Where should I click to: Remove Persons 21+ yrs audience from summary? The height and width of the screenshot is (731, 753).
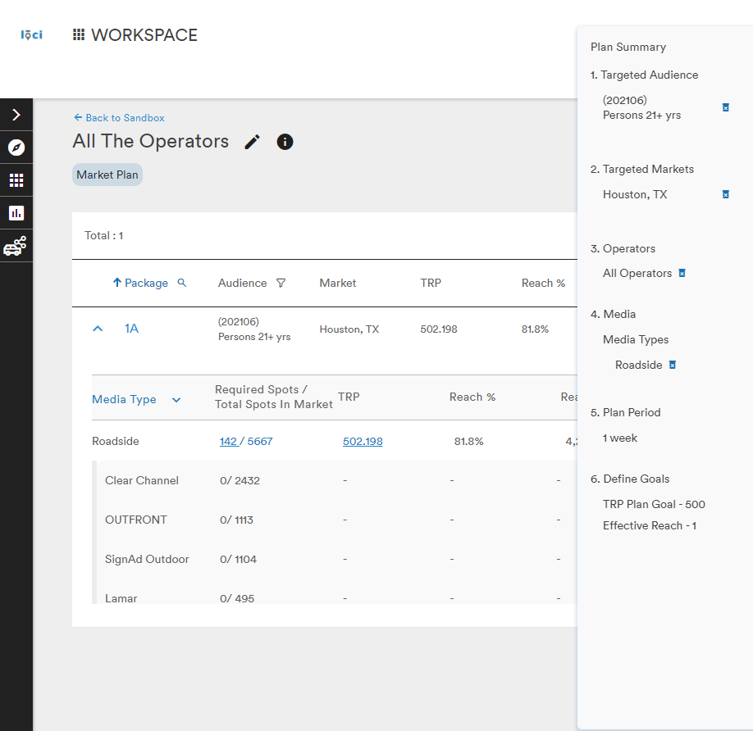(726, 107)
